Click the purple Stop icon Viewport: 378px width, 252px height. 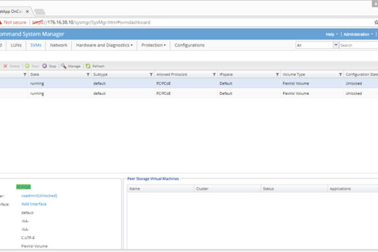[x=45, y=66]
